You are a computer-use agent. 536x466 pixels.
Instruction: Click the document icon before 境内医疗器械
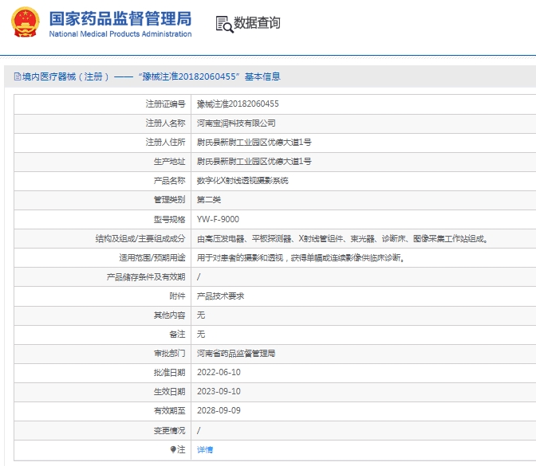coord(18,76)
